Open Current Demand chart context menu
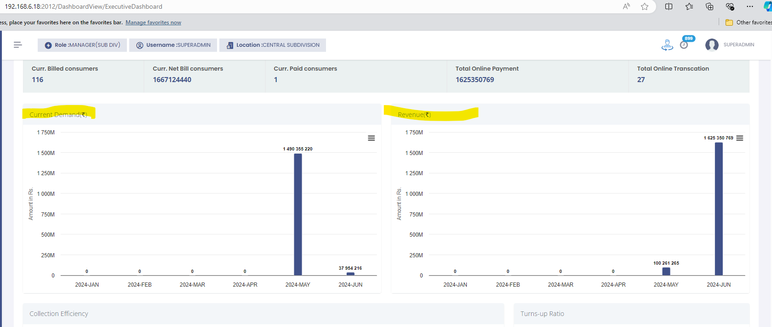This screenshot has width=772, height=327. [x=371, y=138]
